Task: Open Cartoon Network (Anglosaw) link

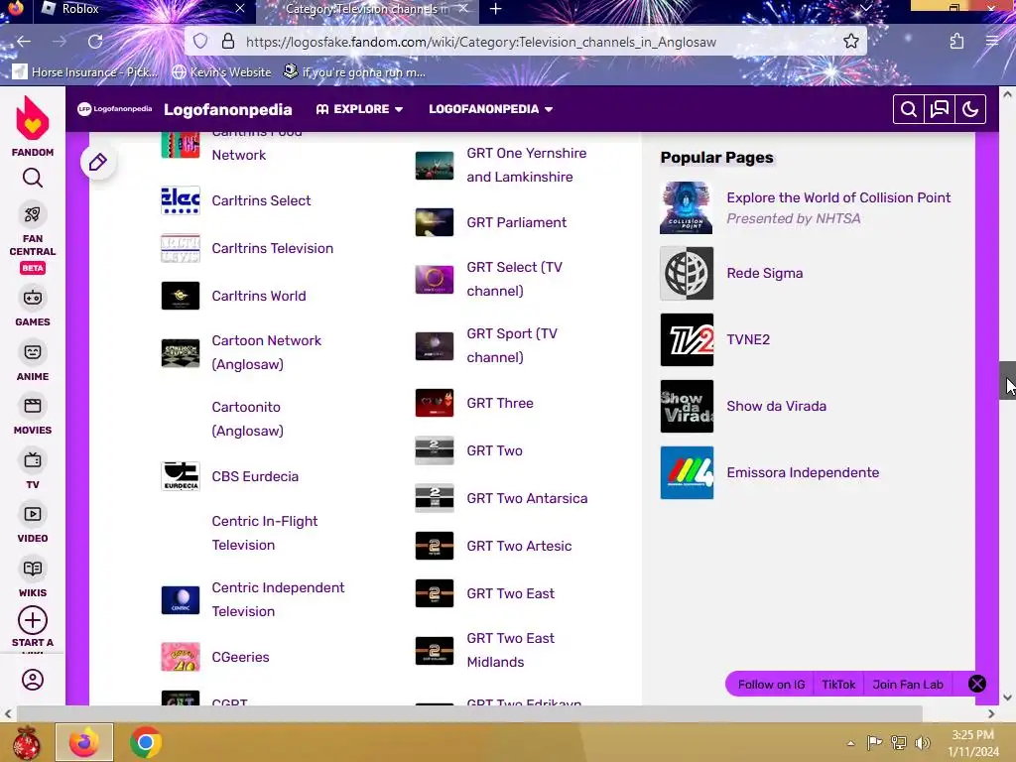Action: pyautogui.click(x=266, y=352)
